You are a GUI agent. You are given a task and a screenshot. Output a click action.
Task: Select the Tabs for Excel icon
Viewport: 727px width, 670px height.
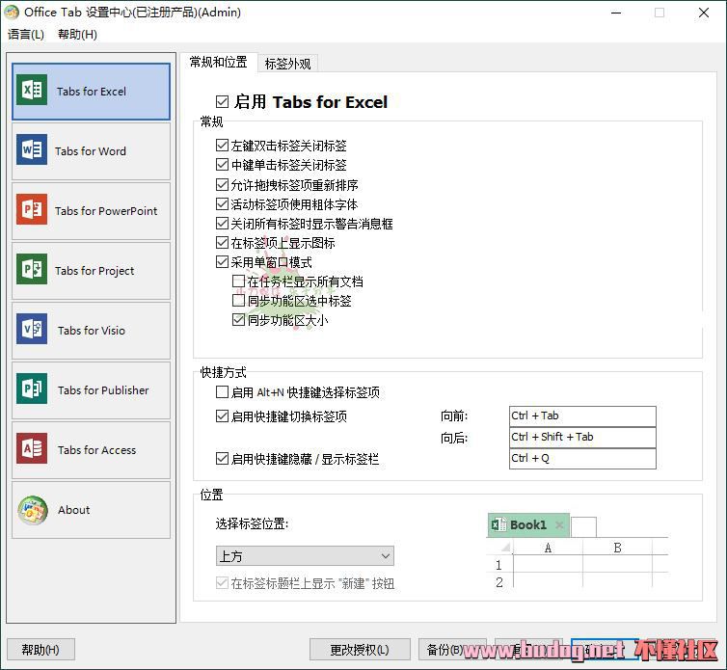(32, 92)
